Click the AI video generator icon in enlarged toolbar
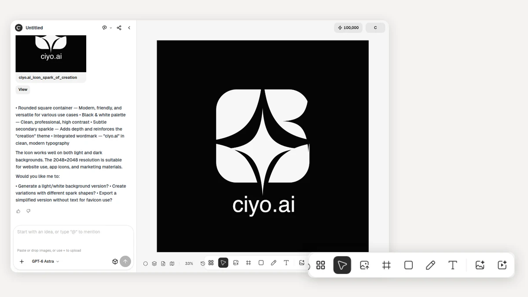Screen dimensions: 528x297 pos(502,265)
